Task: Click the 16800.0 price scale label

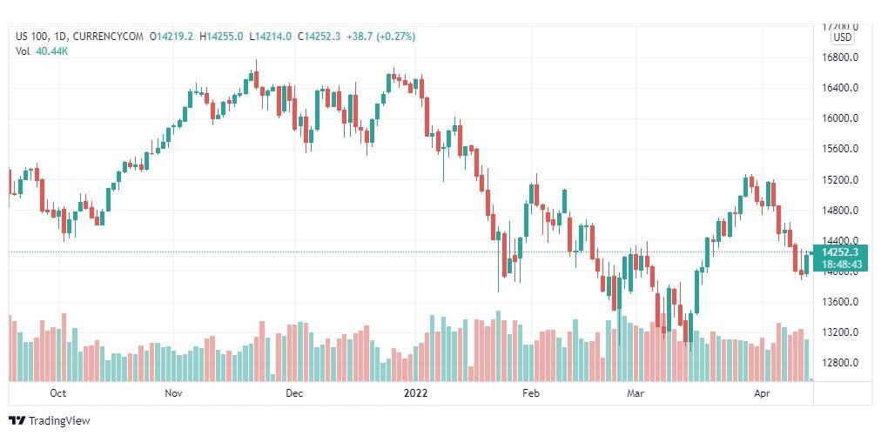Action: [x=839, y=57]
